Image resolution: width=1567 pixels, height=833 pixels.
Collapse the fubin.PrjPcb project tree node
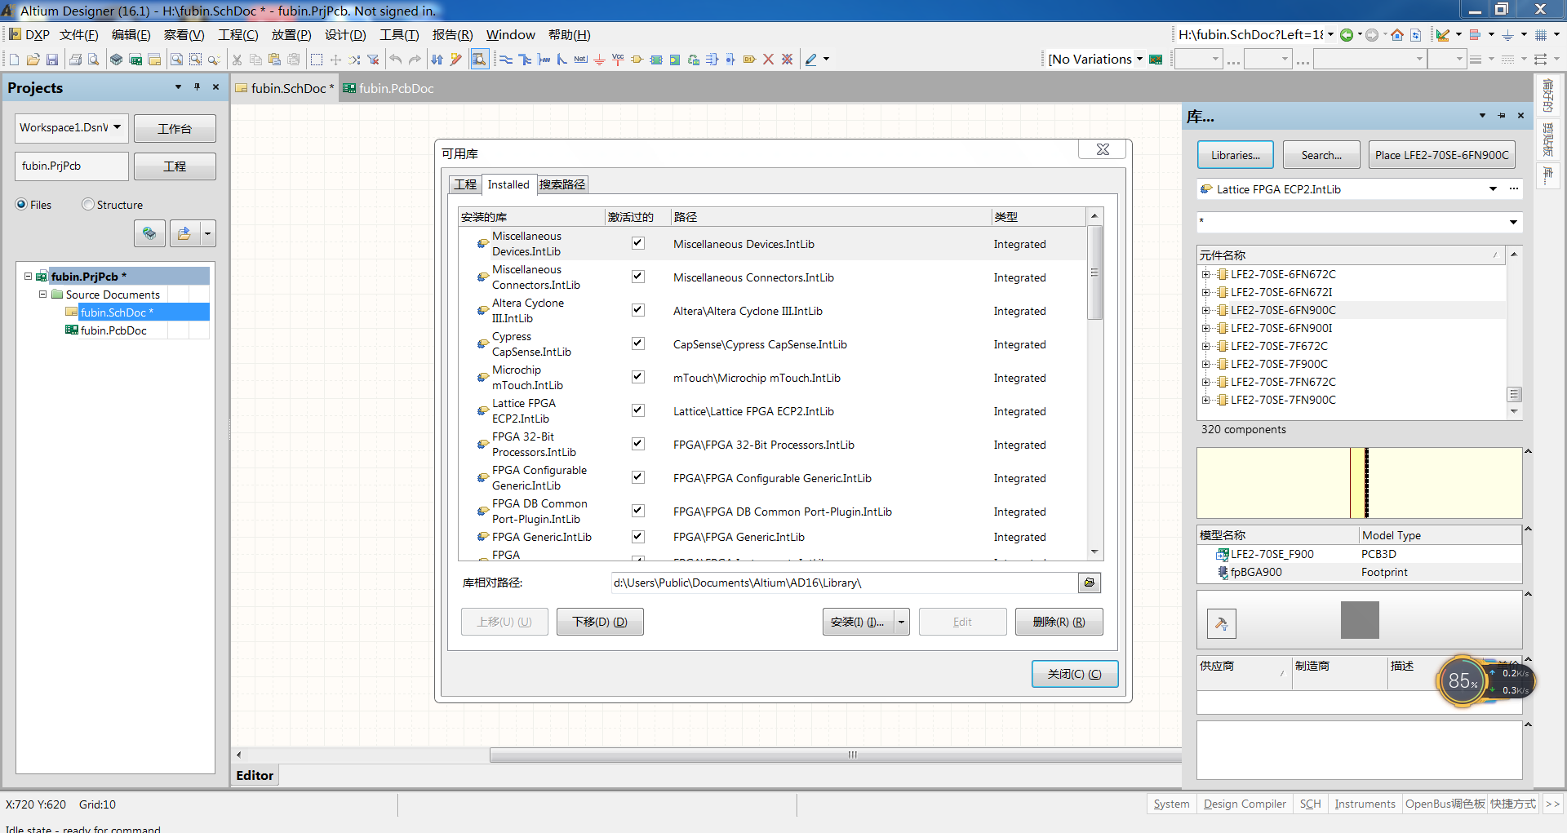point(29,277)
